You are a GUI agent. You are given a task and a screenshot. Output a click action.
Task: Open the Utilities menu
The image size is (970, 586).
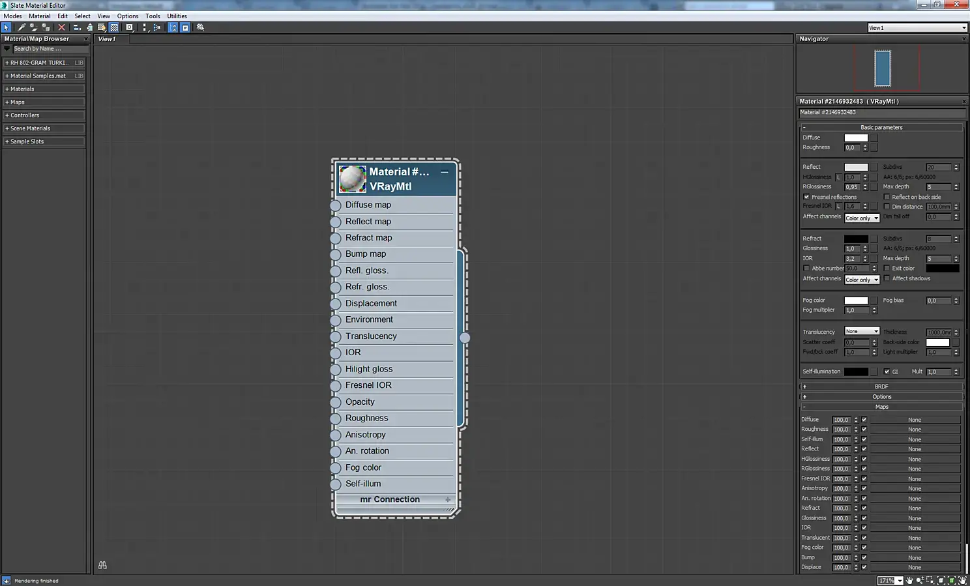coord(177,16)
